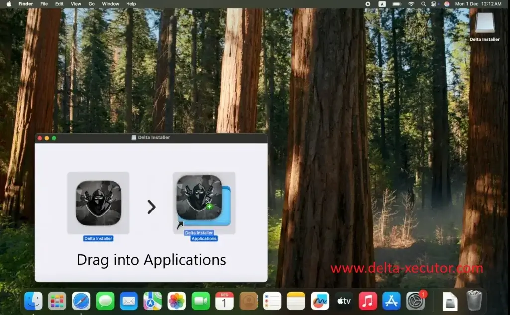
Task: Open the Finder menu in menu bar
Action: [26, 4]
